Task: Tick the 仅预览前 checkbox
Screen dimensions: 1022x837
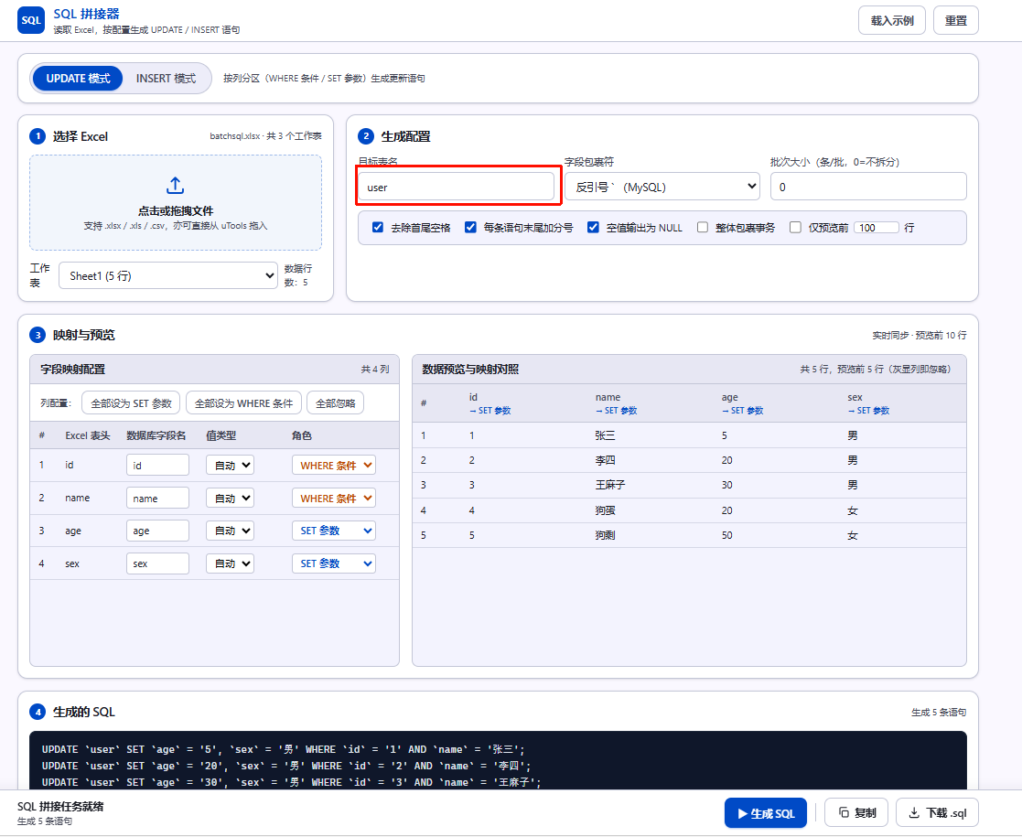Action: [x=795, y=228]
